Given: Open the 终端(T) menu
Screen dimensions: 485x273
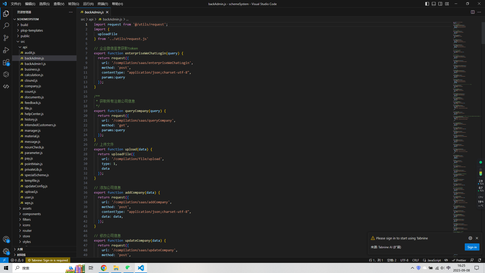Looking at the screenshot, I should point(103,4).
